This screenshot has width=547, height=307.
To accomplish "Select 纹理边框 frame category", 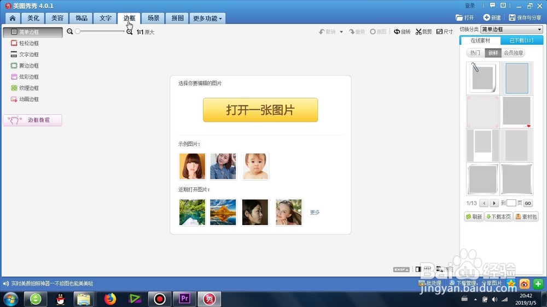I will point(25,88).
